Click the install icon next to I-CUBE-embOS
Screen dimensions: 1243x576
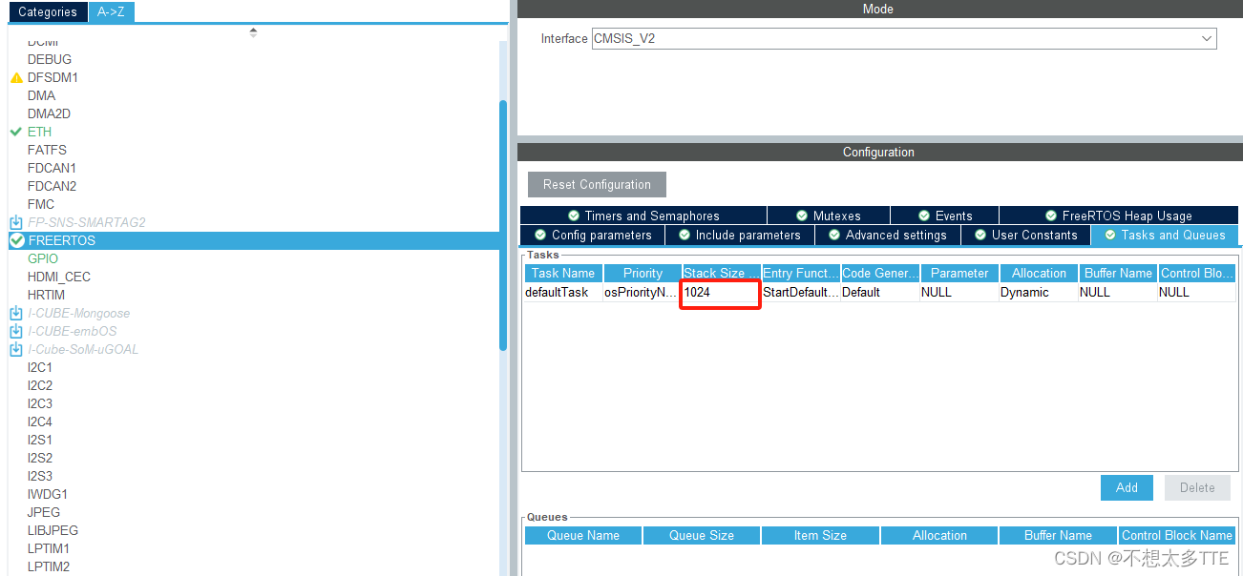[15, 331]
